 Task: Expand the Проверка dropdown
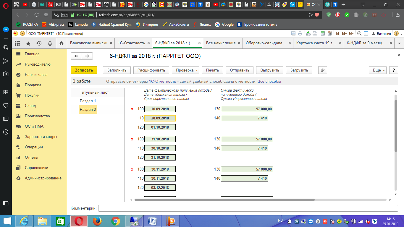click(185, 70)
